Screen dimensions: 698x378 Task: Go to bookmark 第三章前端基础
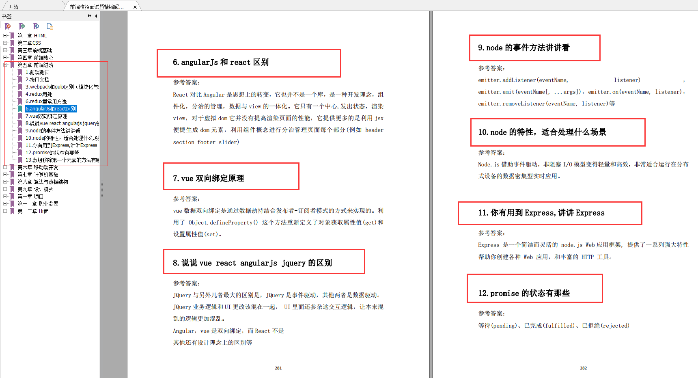point(34,50)
